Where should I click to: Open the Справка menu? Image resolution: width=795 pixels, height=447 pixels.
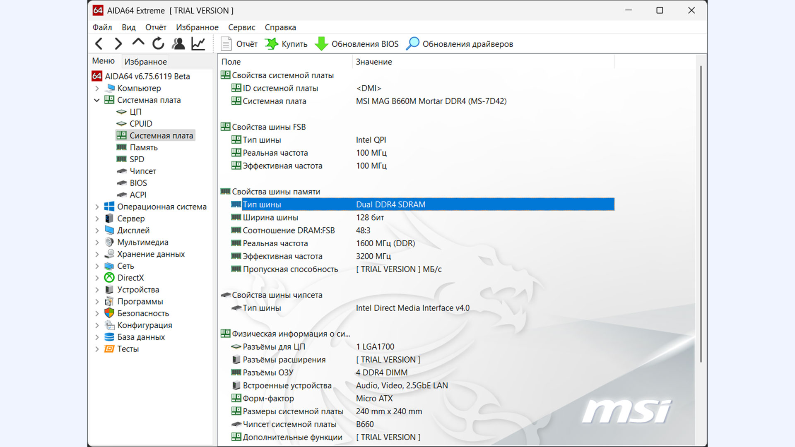[280, 27]
